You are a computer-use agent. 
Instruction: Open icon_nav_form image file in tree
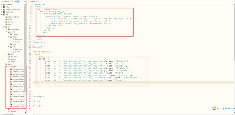tap(19, 84)
